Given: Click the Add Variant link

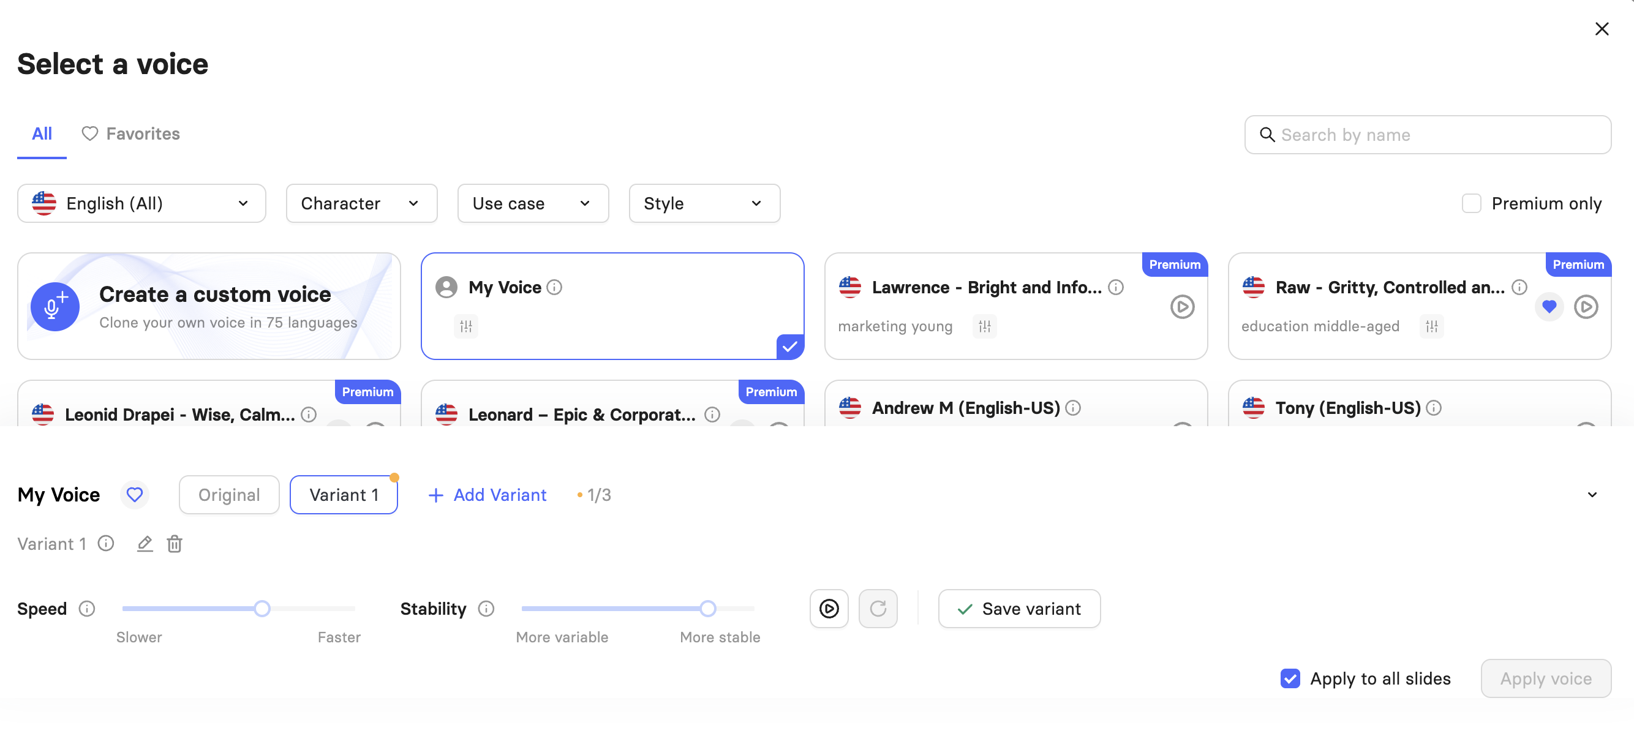Looking at the screenshot, I should click(487, 495).
